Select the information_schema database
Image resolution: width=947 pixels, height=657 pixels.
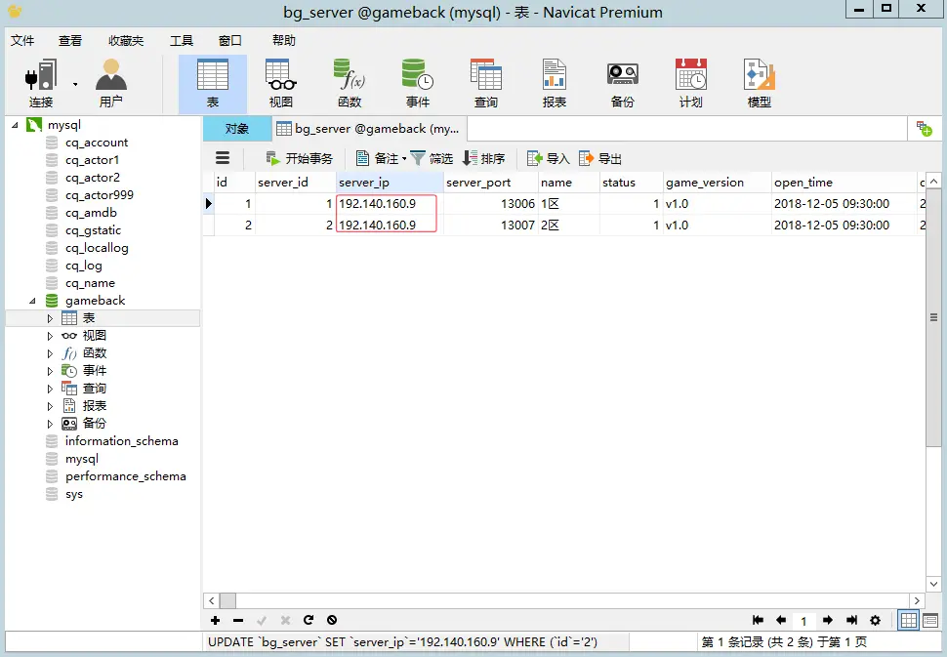click(x=122, y=441)
